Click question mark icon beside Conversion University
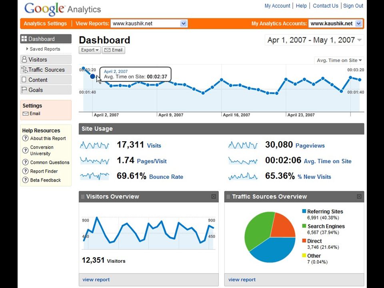The image size is (384, 288). (25, 150)
